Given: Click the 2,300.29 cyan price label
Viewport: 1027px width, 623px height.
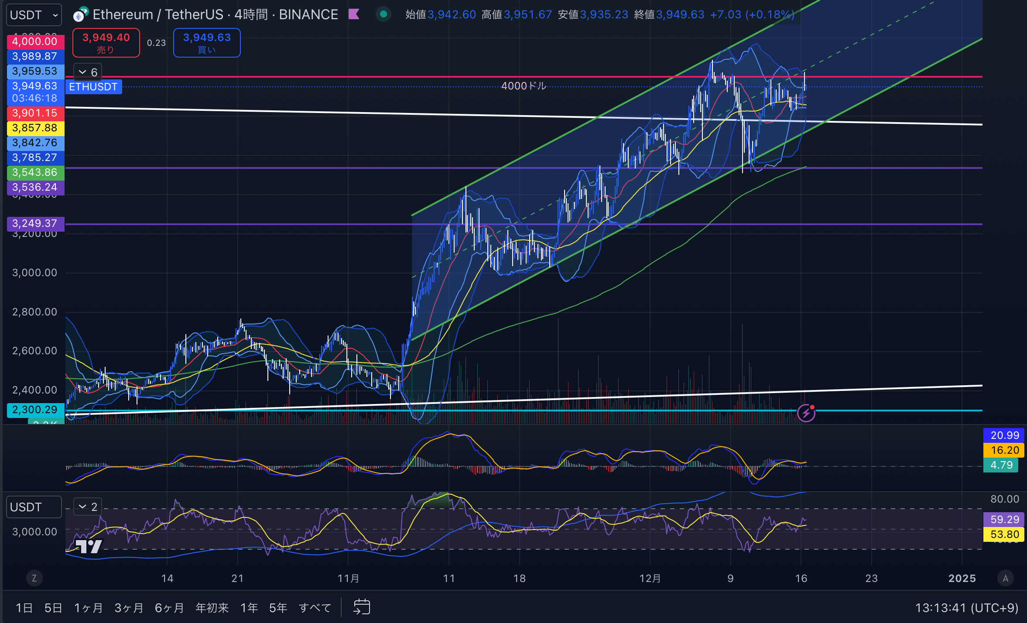Looking at the screenshot, I should point(35,410).
